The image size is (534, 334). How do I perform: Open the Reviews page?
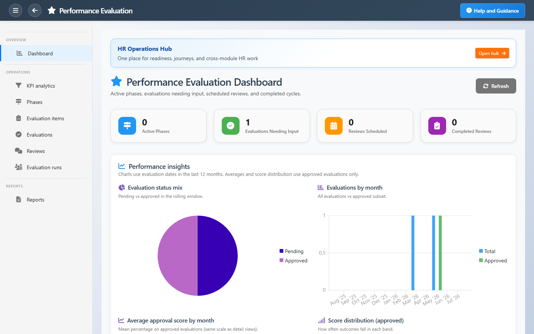(46, 151)
